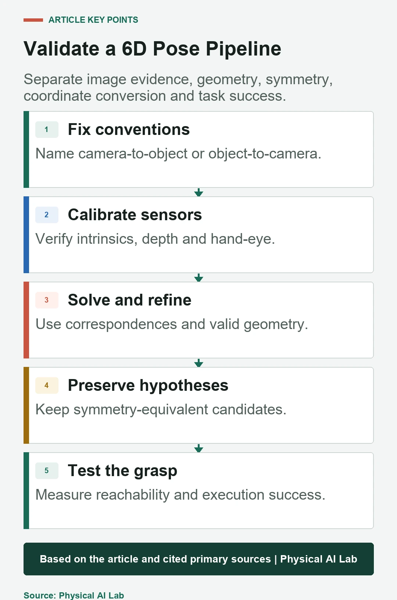Viewport: 397px width, 600px height.
Task: Select the Fix conventions heading
Action: tap(129, 129)
